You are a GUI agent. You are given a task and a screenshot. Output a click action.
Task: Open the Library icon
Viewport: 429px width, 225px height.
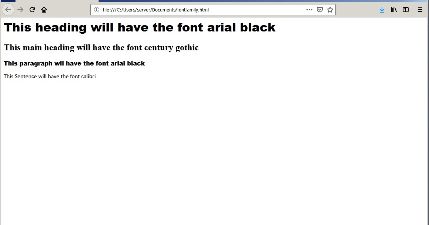click(x=394, y=10)
